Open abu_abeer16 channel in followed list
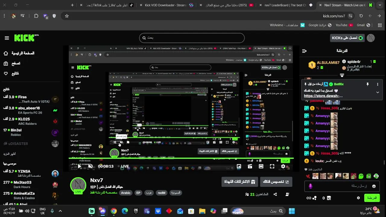The image size is (386, 217). click(x=30, y=110)
